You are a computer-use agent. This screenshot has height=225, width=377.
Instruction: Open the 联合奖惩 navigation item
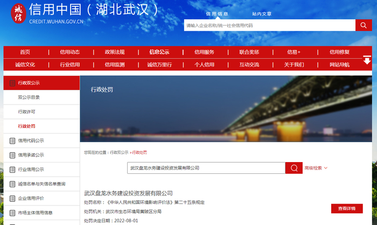pyautogui.click(x=249, y=52)
